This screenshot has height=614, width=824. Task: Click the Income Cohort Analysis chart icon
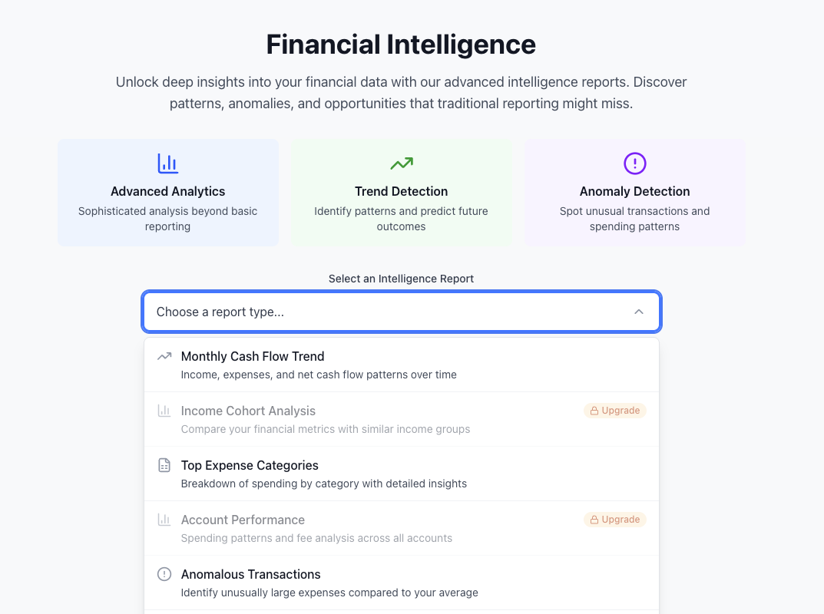tap(164, 411)
